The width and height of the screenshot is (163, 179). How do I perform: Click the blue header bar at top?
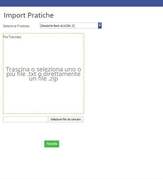tap(81, 3)
